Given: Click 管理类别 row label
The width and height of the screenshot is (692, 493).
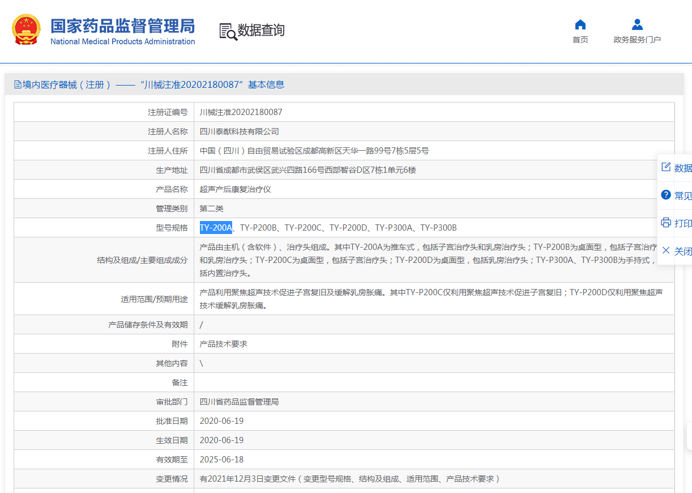Looking at the screenshot, I should 172,209.
